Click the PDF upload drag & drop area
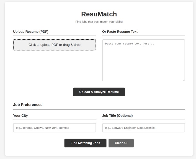The height and width of the screenshot is (159, 196). tap(55, 45)
